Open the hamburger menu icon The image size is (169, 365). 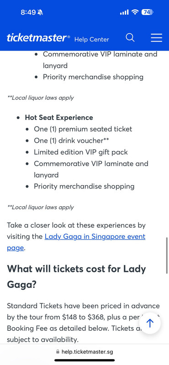click(156, 38)
